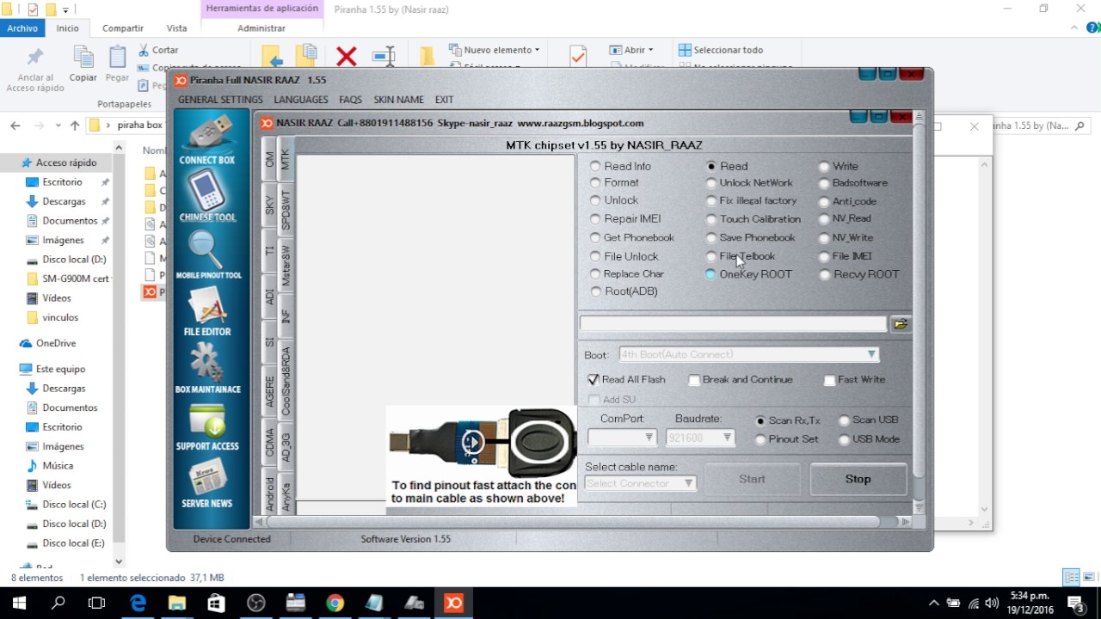Viewport: 1101px width, 619px height.
Task: Open the Box Maintainace gears icon
Action: click(x=207, y=368)
